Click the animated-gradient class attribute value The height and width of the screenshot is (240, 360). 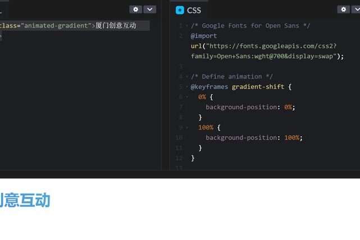[x=56, y=26]
